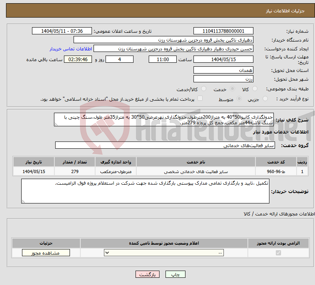315x285 pixels.
Task: Select the کالا/خدمت radio button
Action: [203, 89]
